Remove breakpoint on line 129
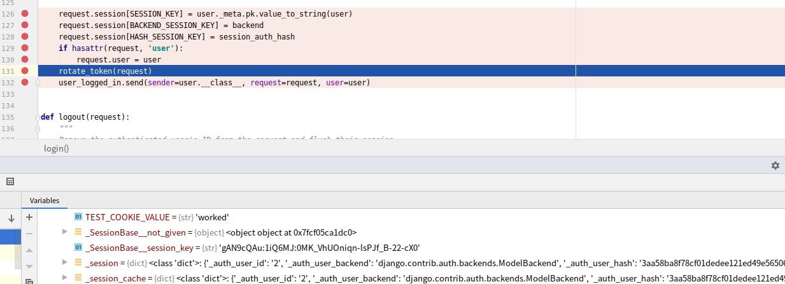This screenshot has width=785, height=284. [x=25, y=48]
